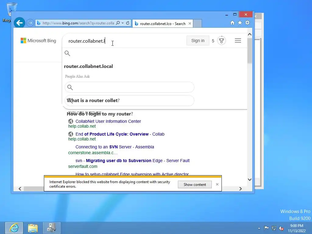Viewport: 312px width, 234px height.
Task: Click 'How do I login to my router?'
Action: 100,114
